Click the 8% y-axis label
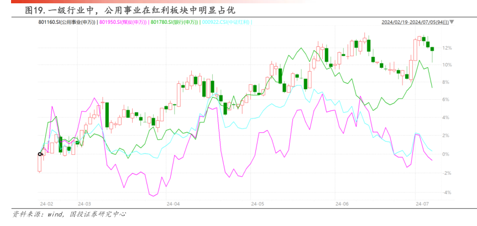This screenshot has height=226, width=477. point(447,82)
